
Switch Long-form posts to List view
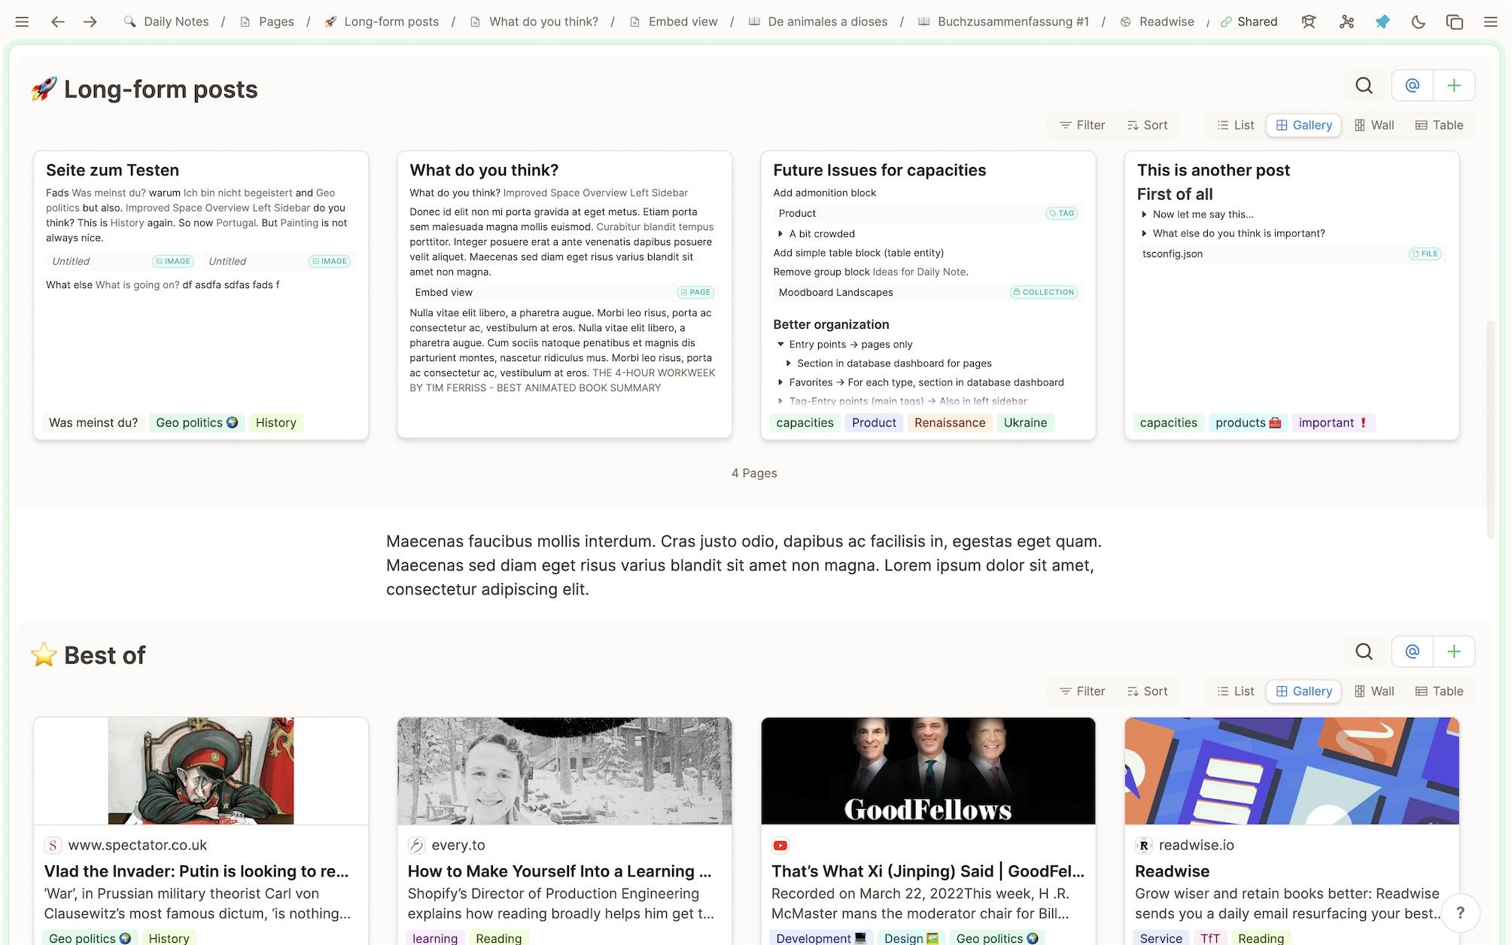point(1234,125)
